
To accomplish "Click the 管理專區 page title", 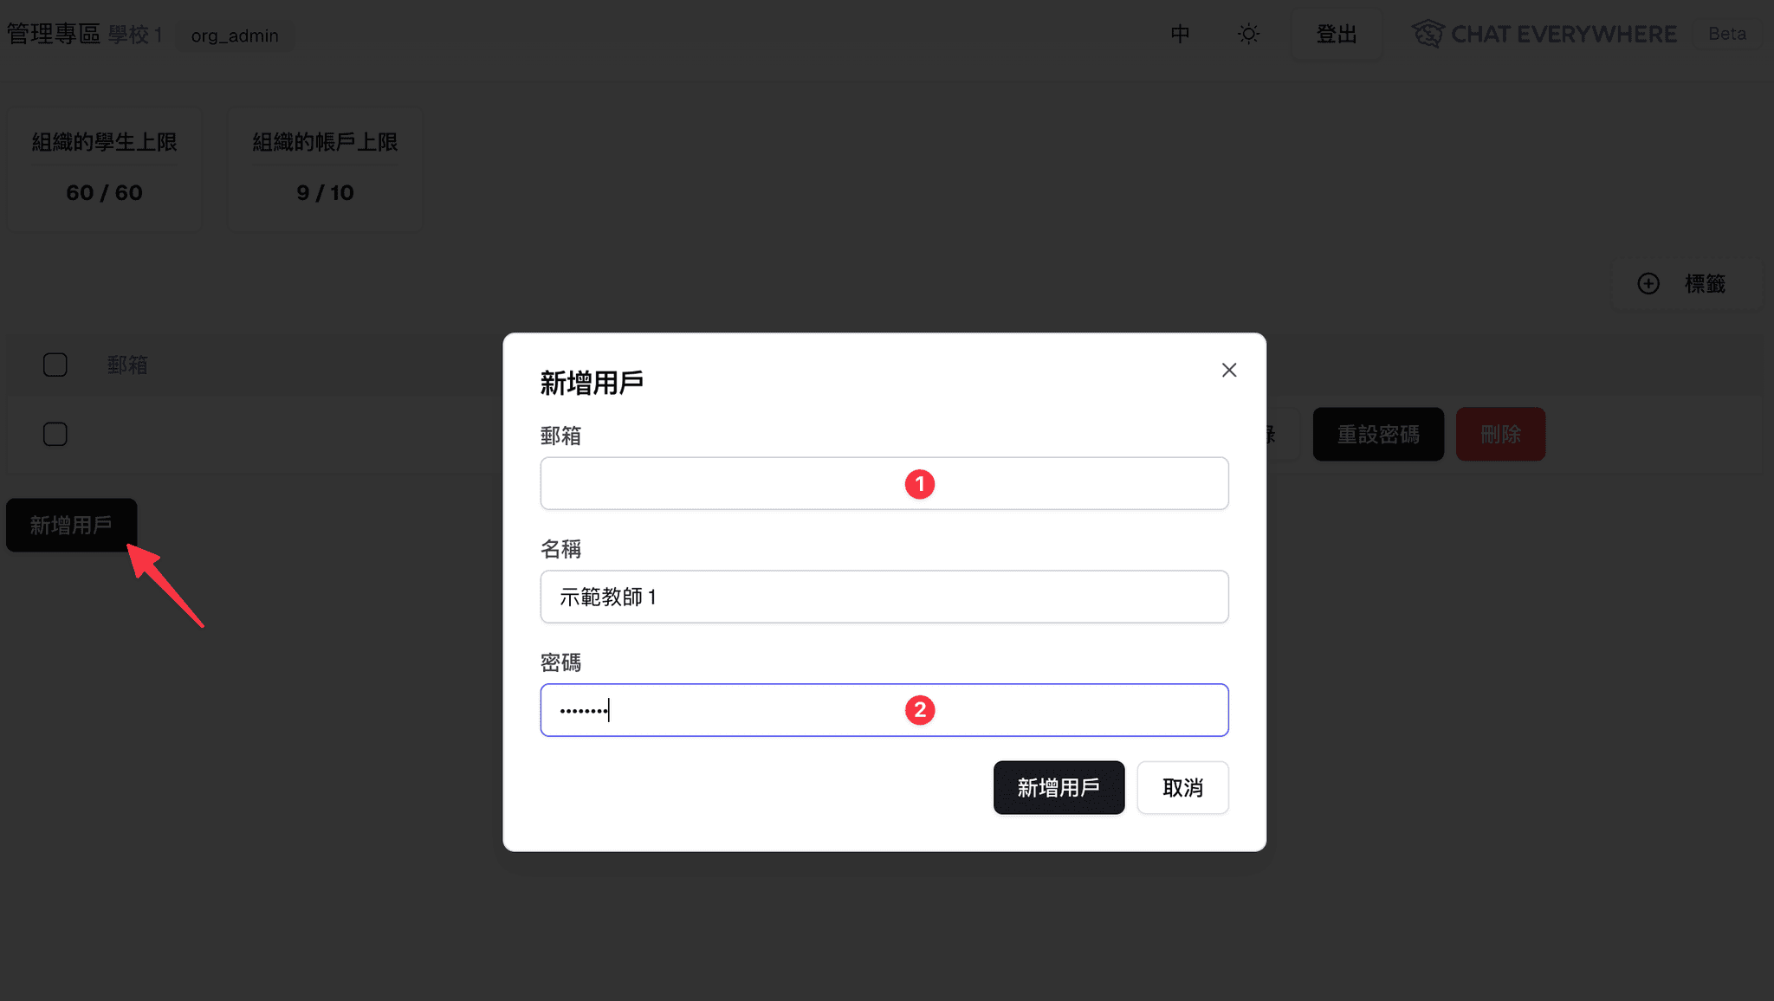I will 54,34.
